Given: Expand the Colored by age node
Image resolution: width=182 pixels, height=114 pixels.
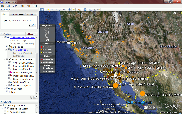Looking at the screenshot, I should coord(6,50).
